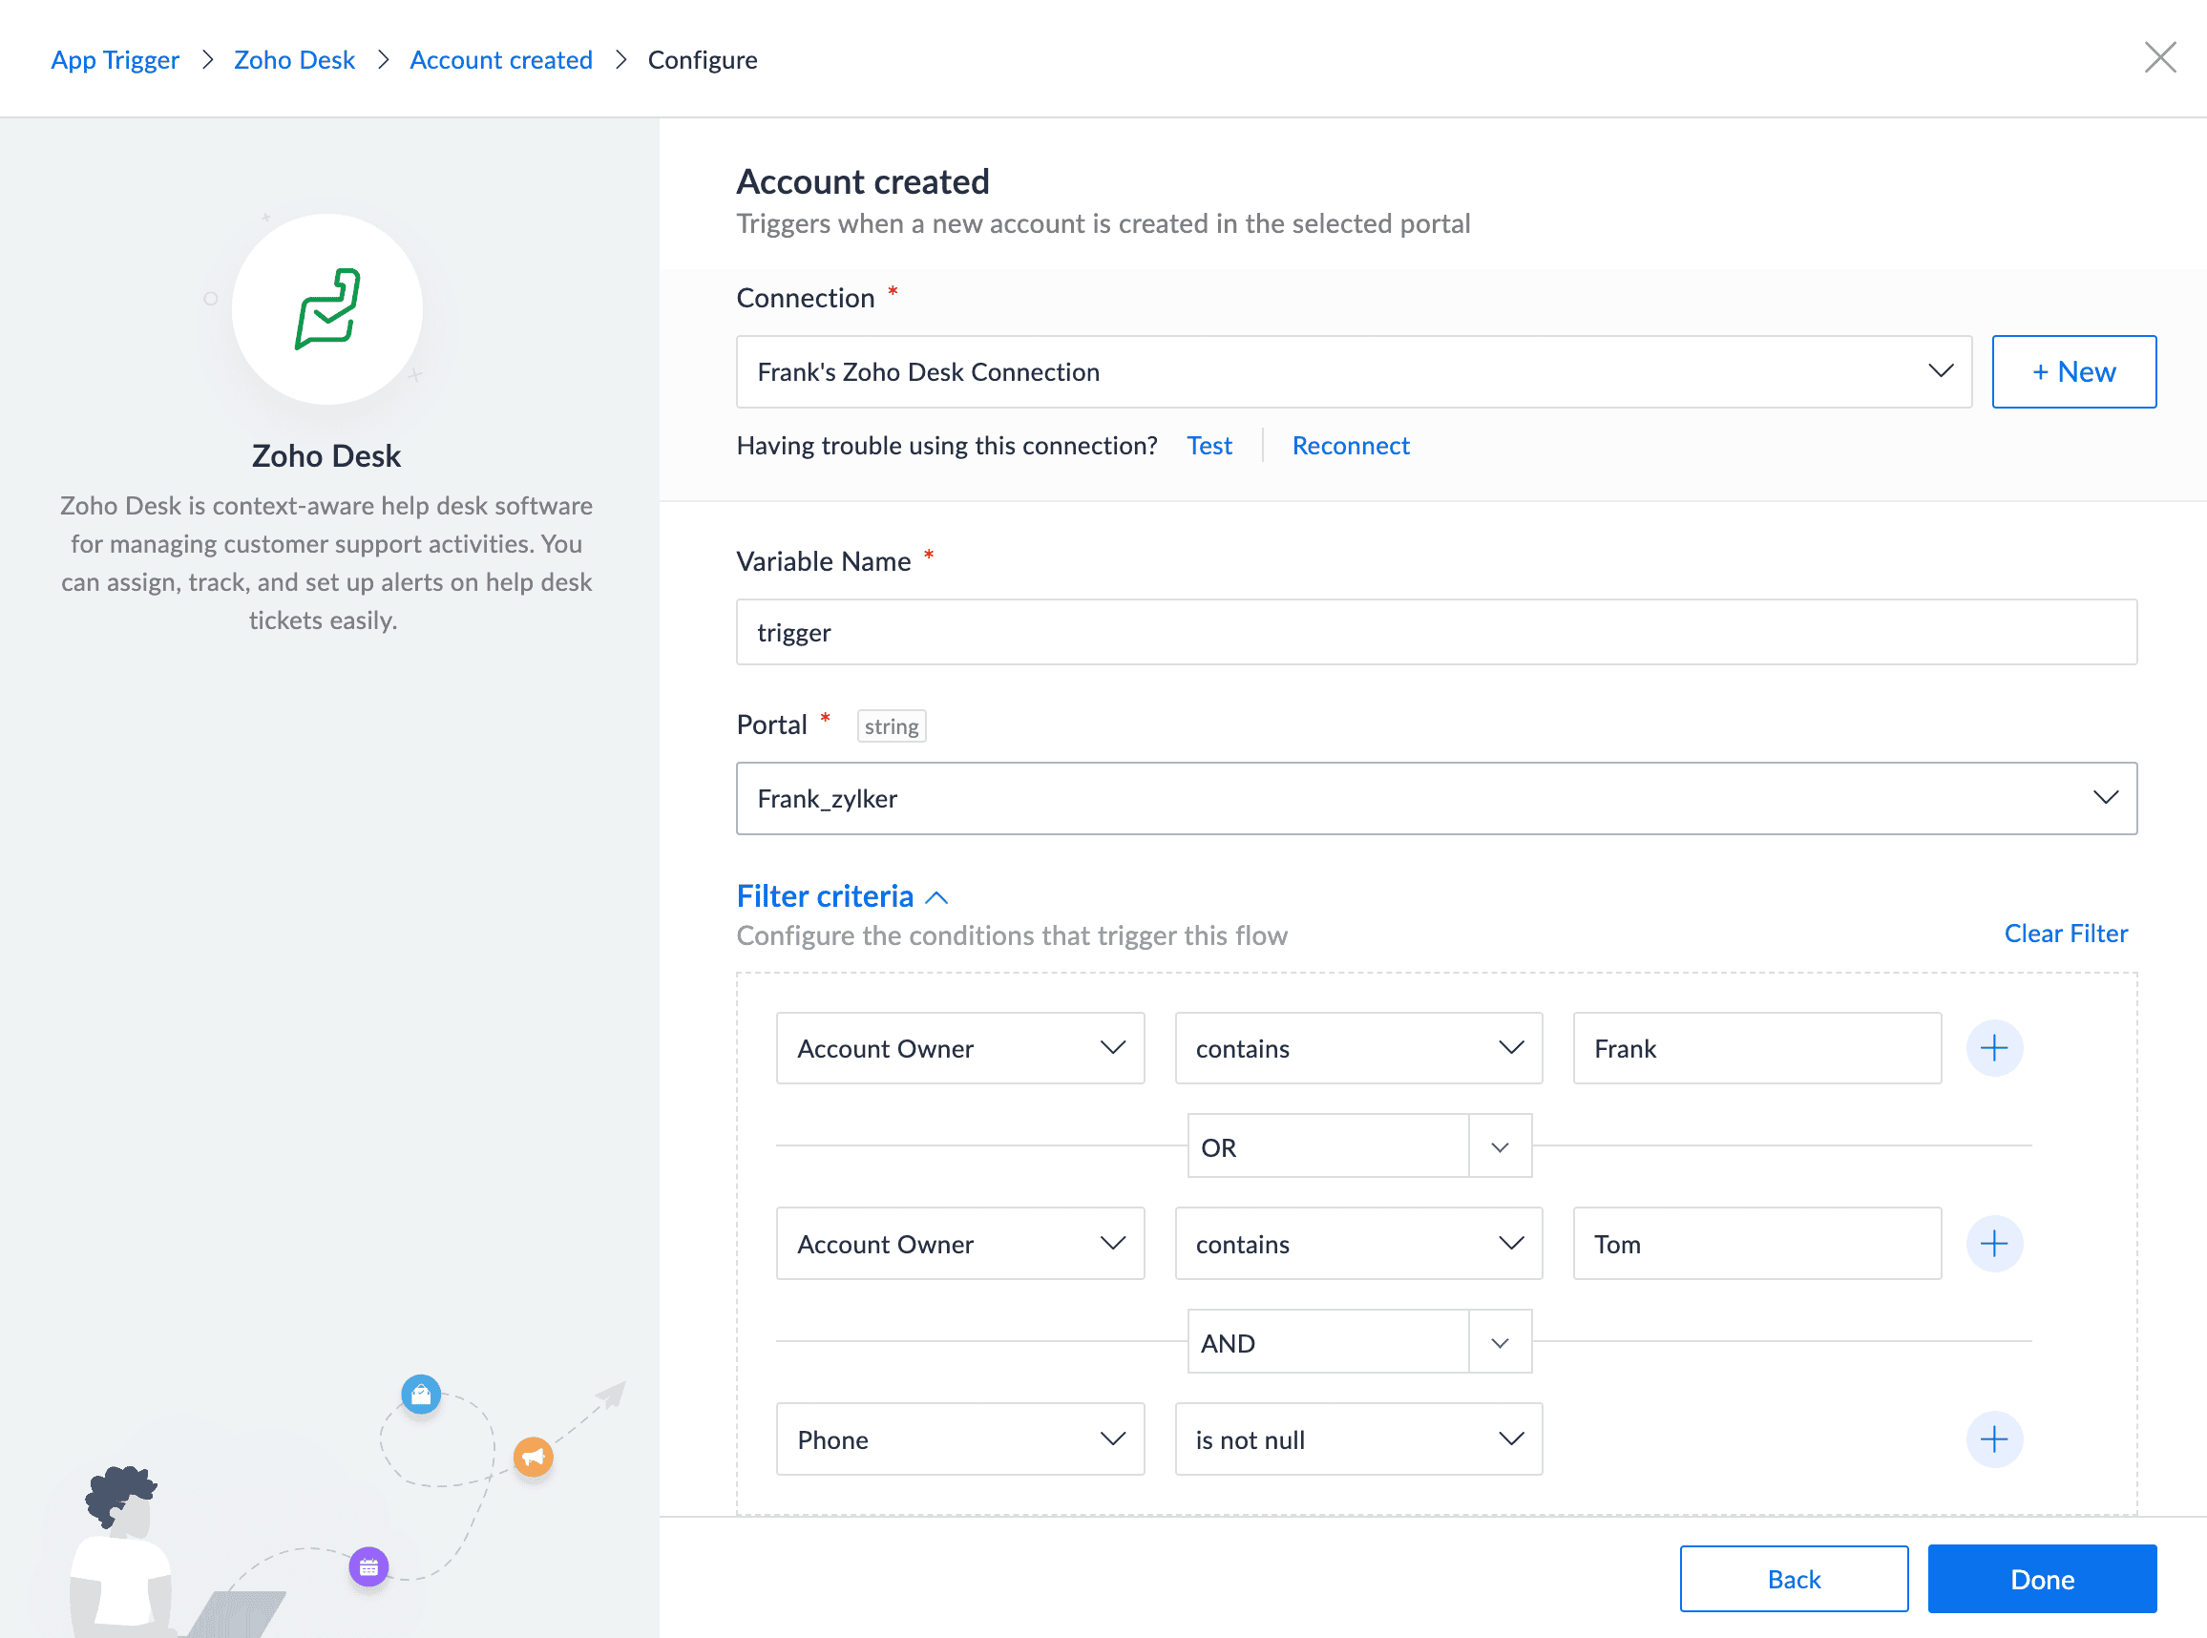Close the Configure dialog with the X
The image size is (2207, 1638).
[x=2159, y=57]
